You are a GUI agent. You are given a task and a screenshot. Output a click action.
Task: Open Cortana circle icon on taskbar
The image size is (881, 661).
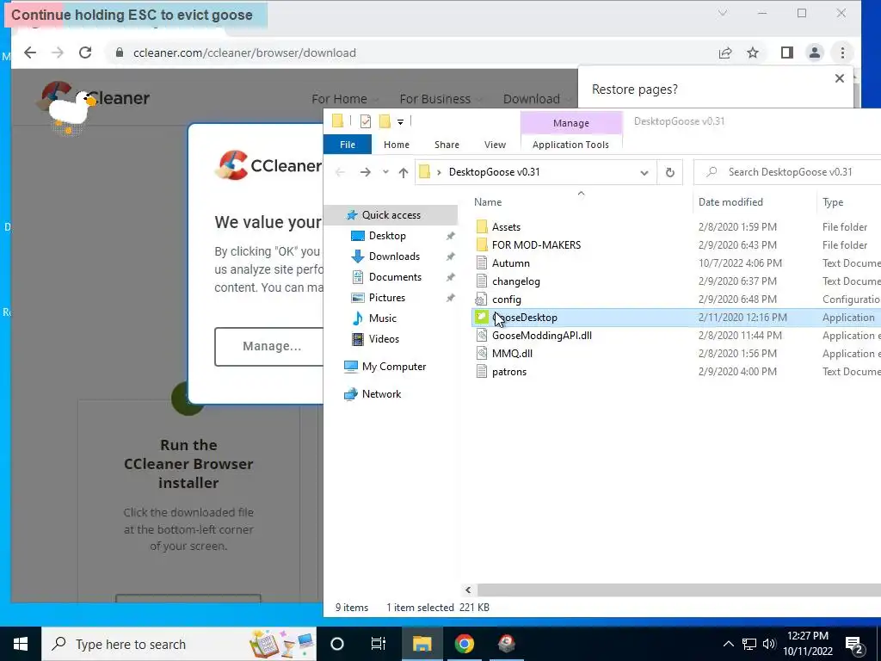336,644
